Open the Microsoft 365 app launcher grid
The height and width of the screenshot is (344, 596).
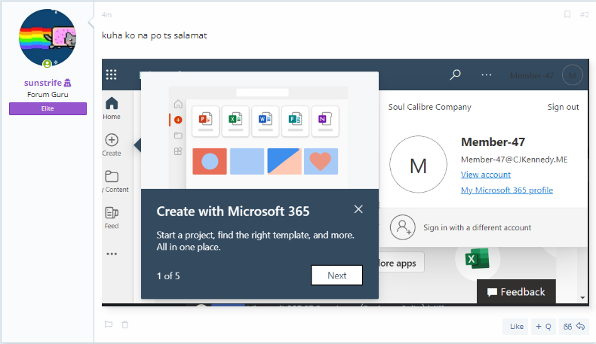[111, 75]
